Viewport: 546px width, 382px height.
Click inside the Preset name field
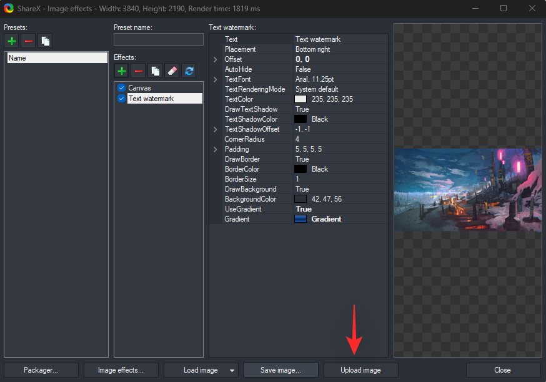pyautogui.click(x=158, y=39)
